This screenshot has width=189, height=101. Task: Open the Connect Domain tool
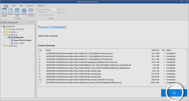(4, 12)
